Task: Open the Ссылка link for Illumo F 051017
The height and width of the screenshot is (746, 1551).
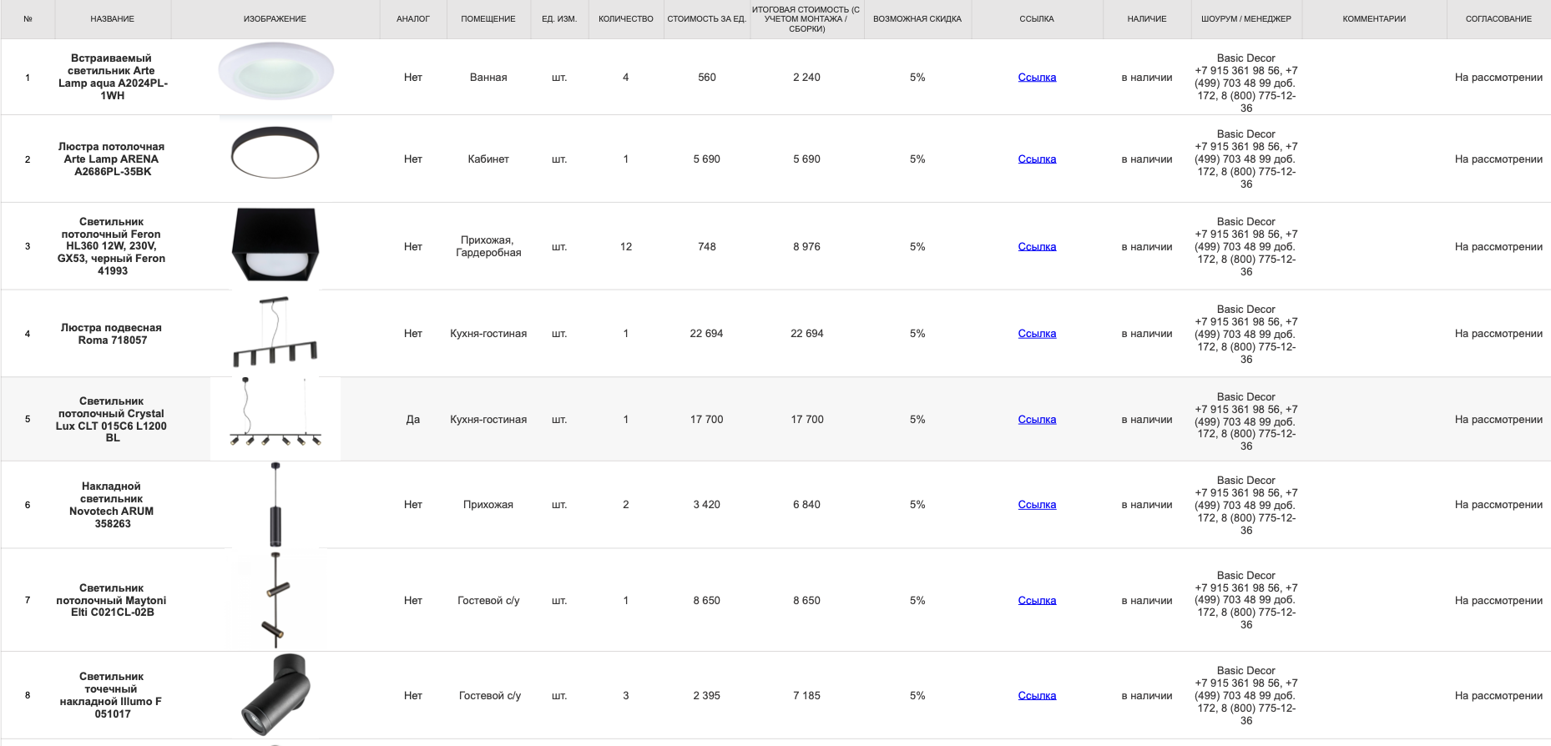Action: [x=1037, y=695]
